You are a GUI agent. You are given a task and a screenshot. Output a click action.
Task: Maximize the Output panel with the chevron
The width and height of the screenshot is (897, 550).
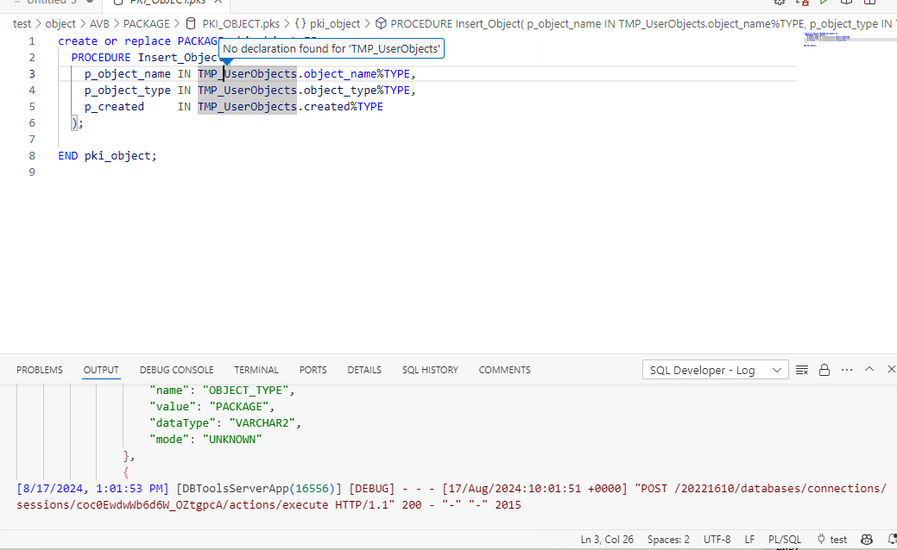(x=869, y=369)
